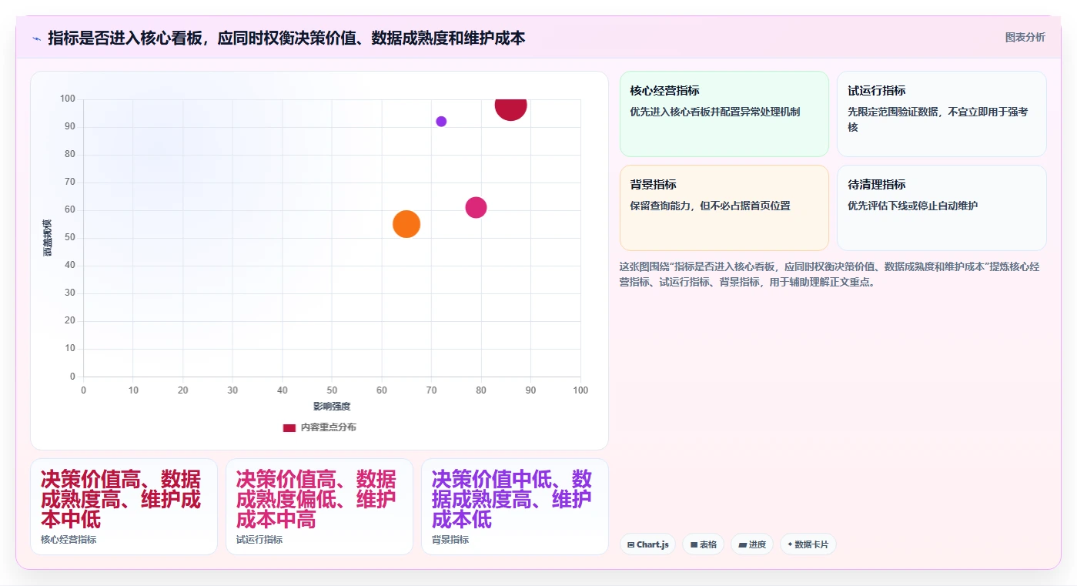Click the 表格 chip table icon

pyautogui.click(x=694, y=544)
